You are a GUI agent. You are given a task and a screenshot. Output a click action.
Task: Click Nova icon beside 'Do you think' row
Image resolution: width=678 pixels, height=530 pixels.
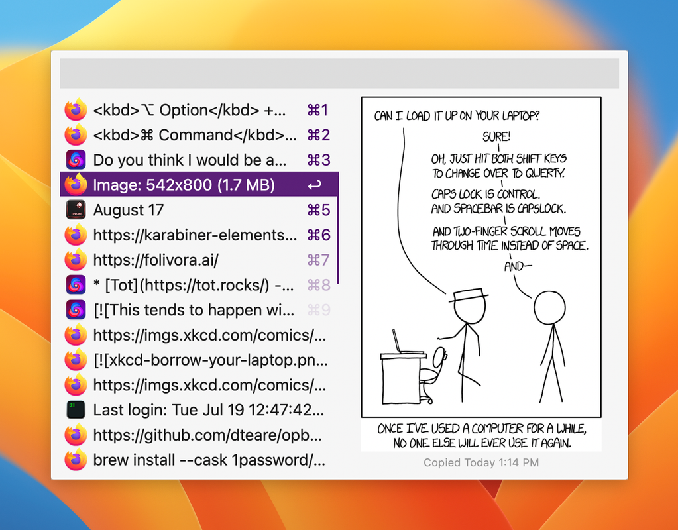point(76,160)
